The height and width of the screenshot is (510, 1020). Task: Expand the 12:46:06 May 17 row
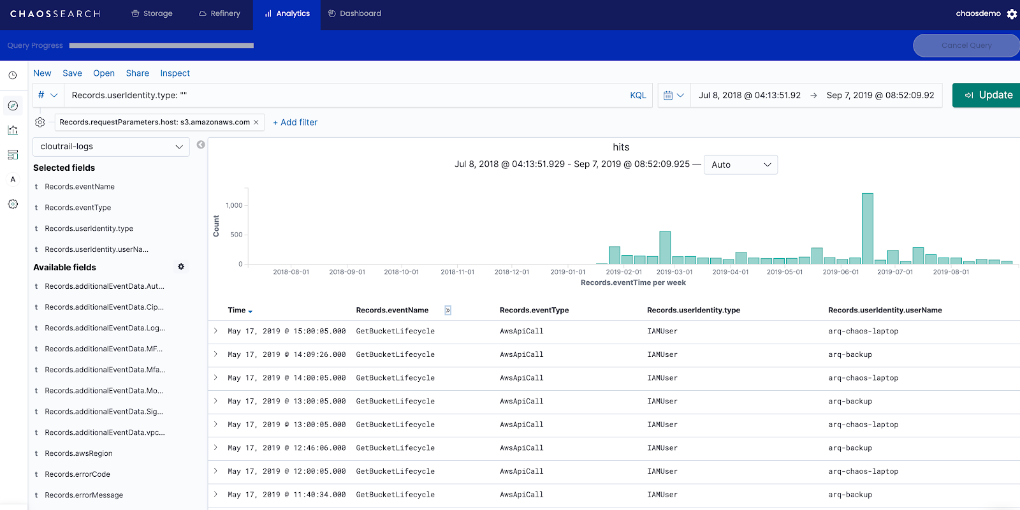[215, 448]
